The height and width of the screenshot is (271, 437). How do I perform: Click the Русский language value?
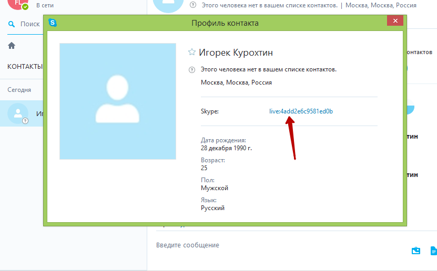pyautogui.click(x=212, y=208)
